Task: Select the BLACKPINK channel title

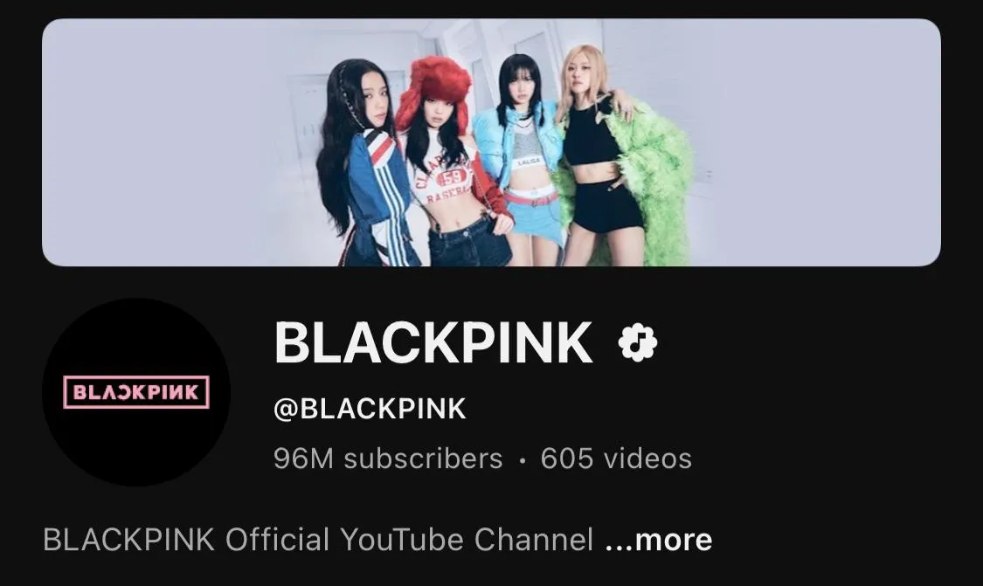Action: point(433,343)
